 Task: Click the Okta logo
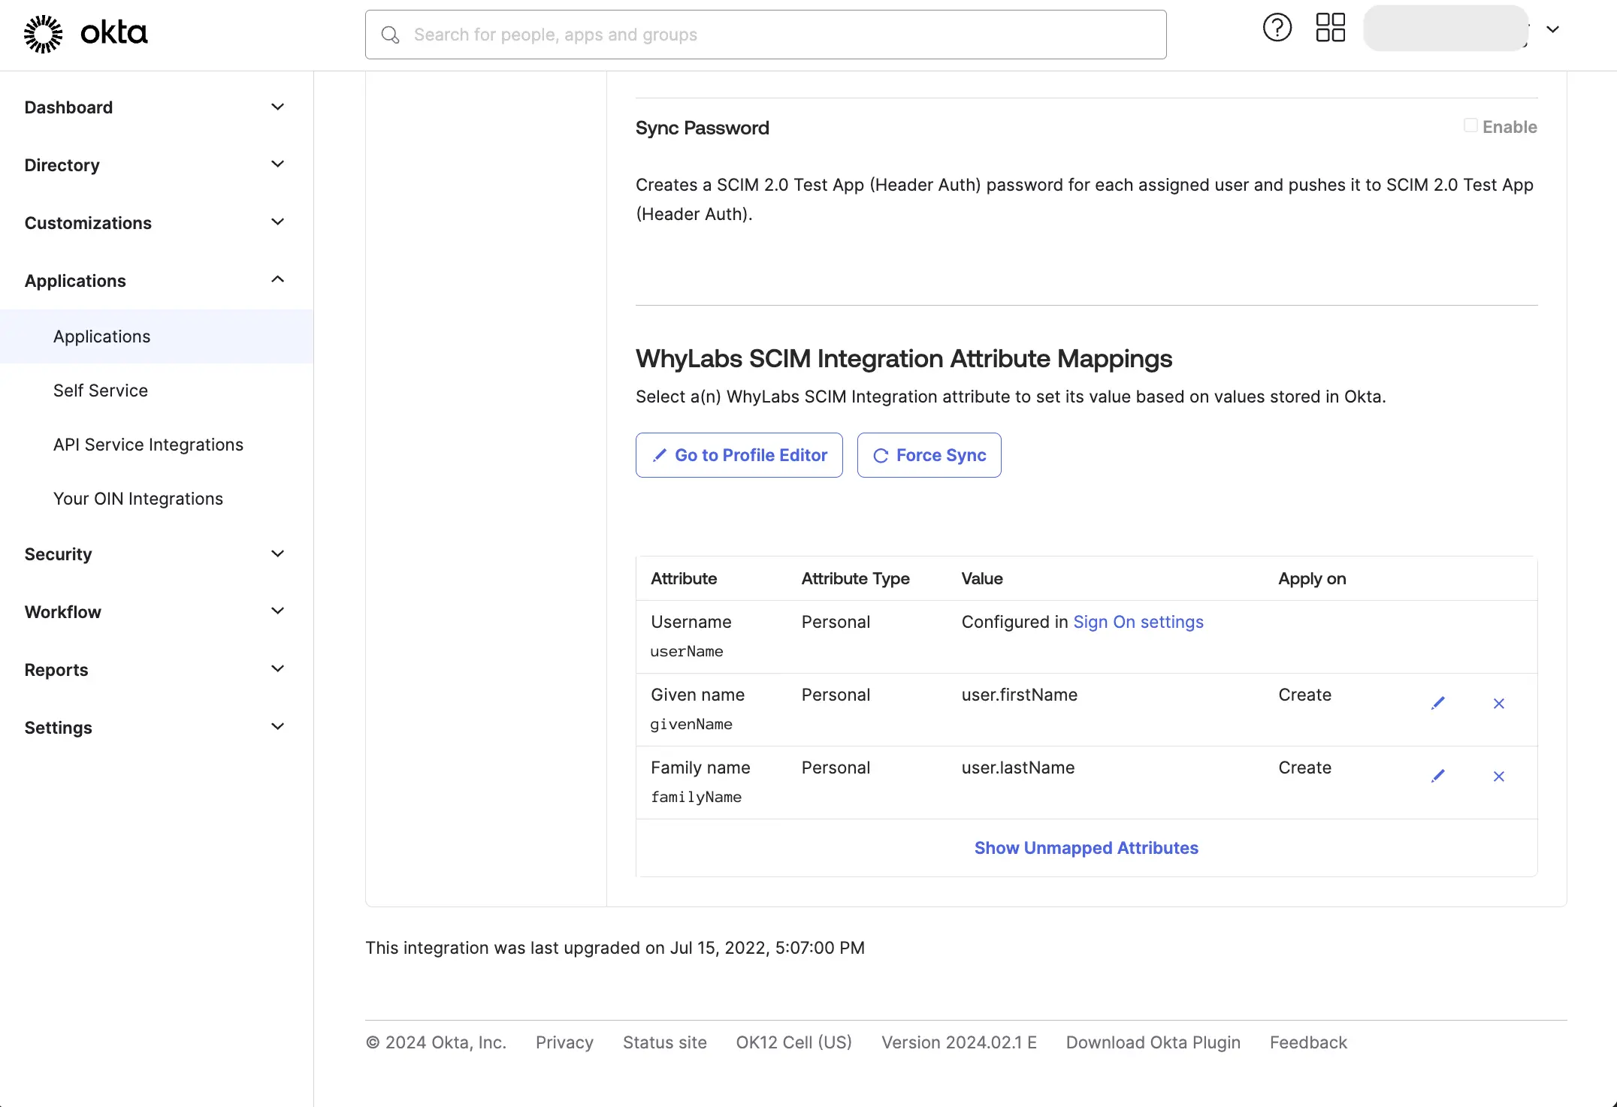[85, 33]
